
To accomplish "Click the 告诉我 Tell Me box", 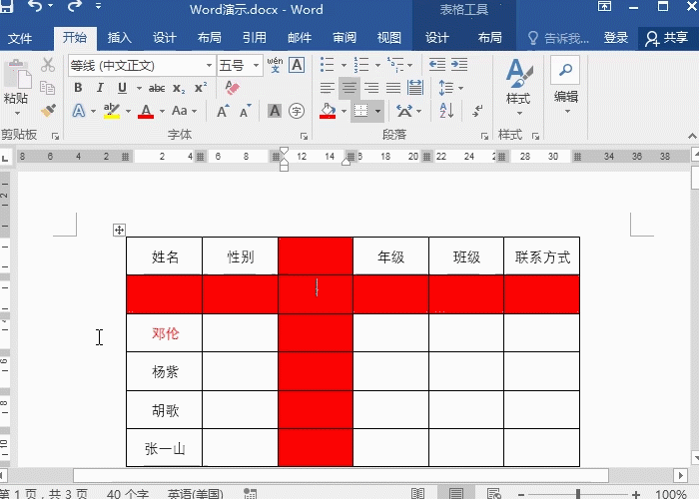I will click(x=557, y=38).
